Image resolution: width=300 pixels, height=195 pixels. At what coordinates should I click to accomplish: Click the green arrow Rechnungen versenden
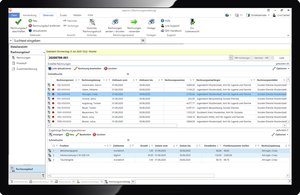[x=134, y=22]
